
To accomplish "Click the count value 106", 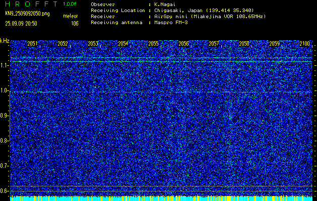I will point(75,24).
